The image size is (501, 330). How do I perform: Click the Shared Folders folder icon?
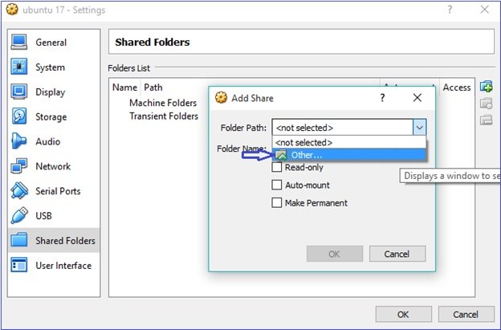click(x=18, y=240)
